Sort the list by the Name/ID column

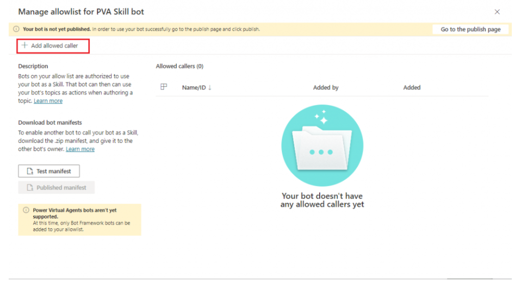point(194,87)
